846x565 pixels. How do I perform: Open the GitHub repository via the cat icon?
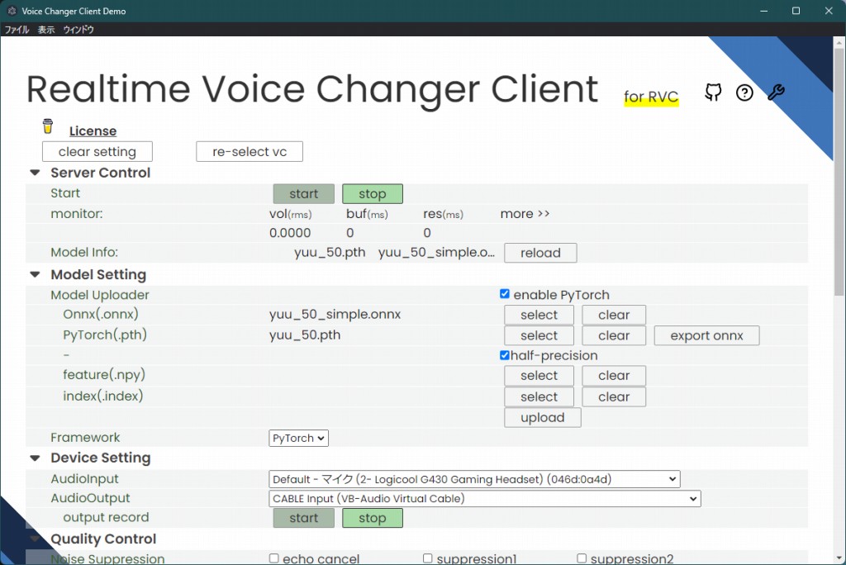712,93
